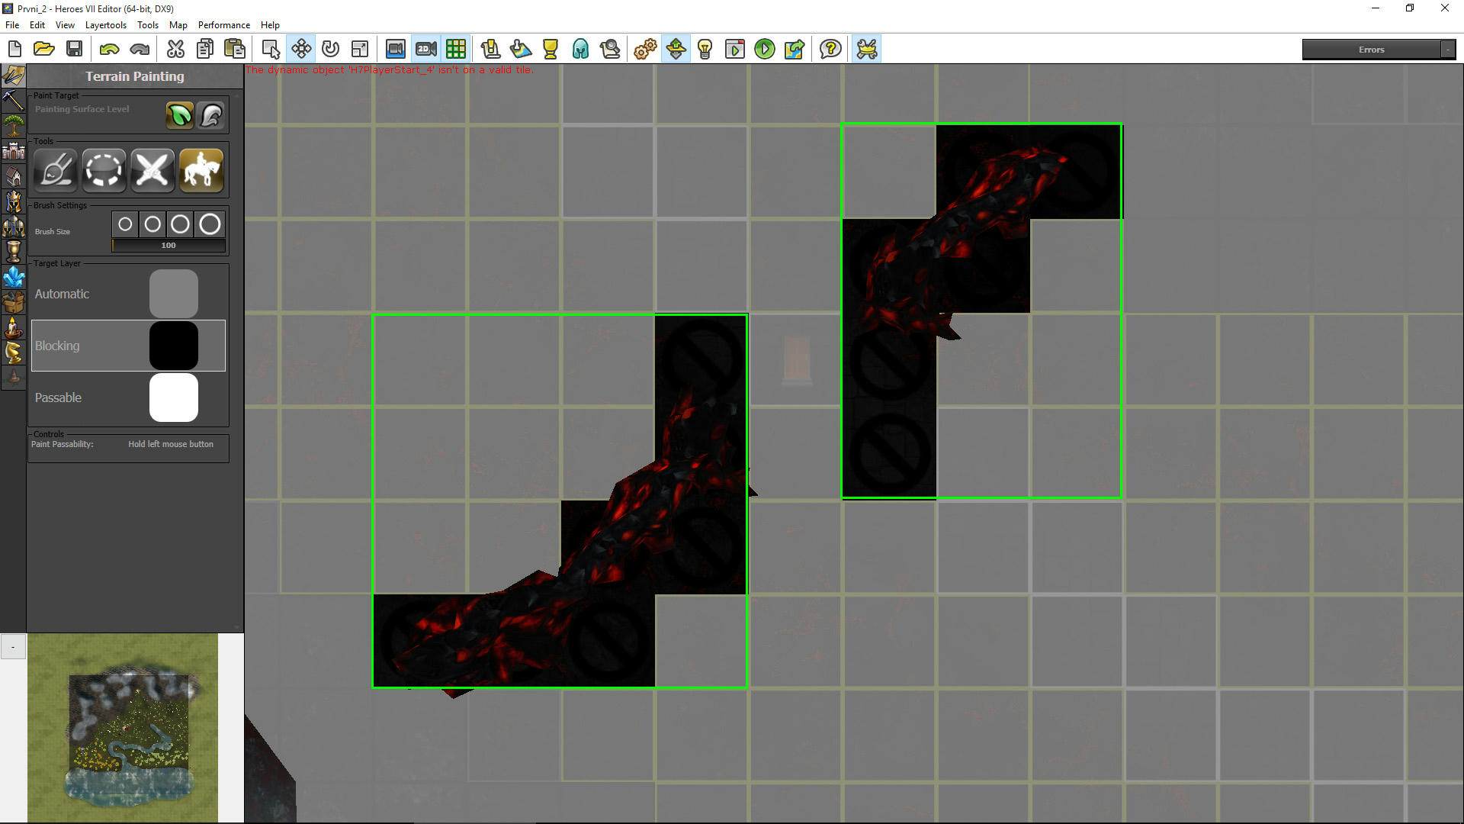
Task: Click the export map share icon
Action: (x=795, y=50)
